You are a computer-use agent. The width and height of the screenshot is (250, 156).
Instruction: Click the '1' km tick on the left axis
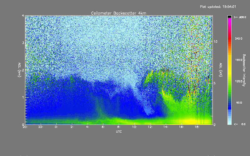click(x=23, y=97)
